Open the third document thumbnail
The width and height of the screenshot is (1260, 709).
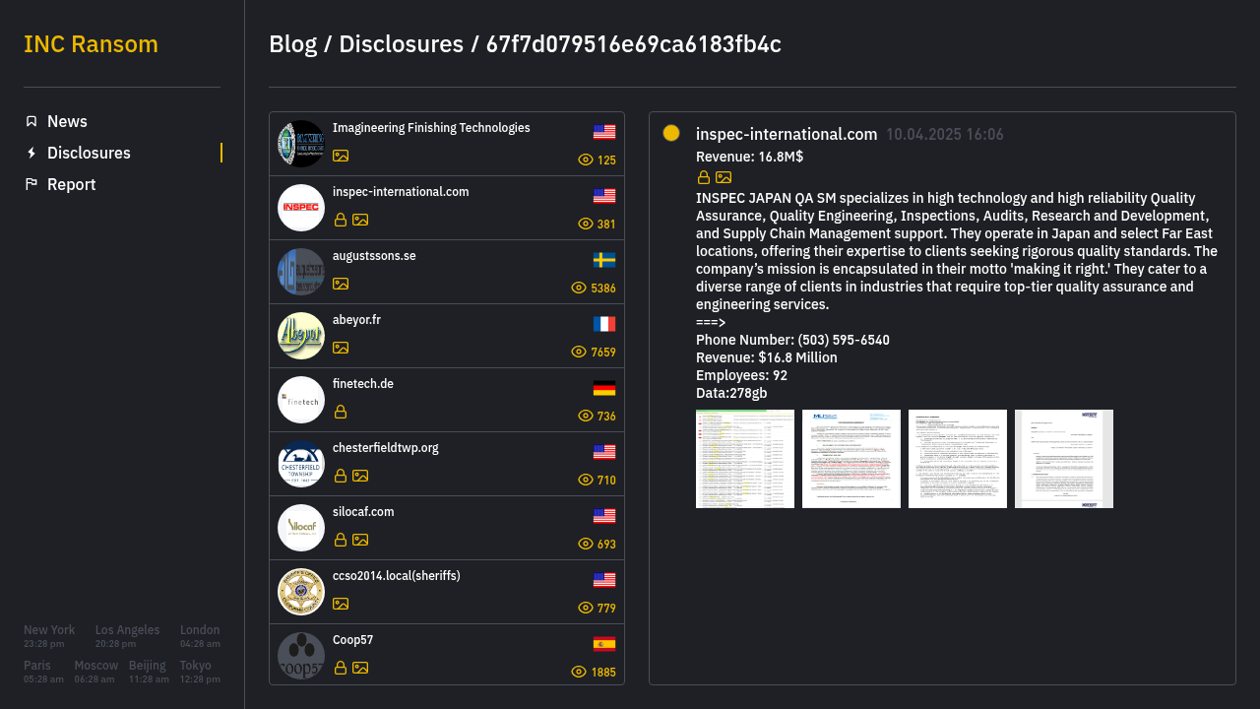tap(958, 459)
